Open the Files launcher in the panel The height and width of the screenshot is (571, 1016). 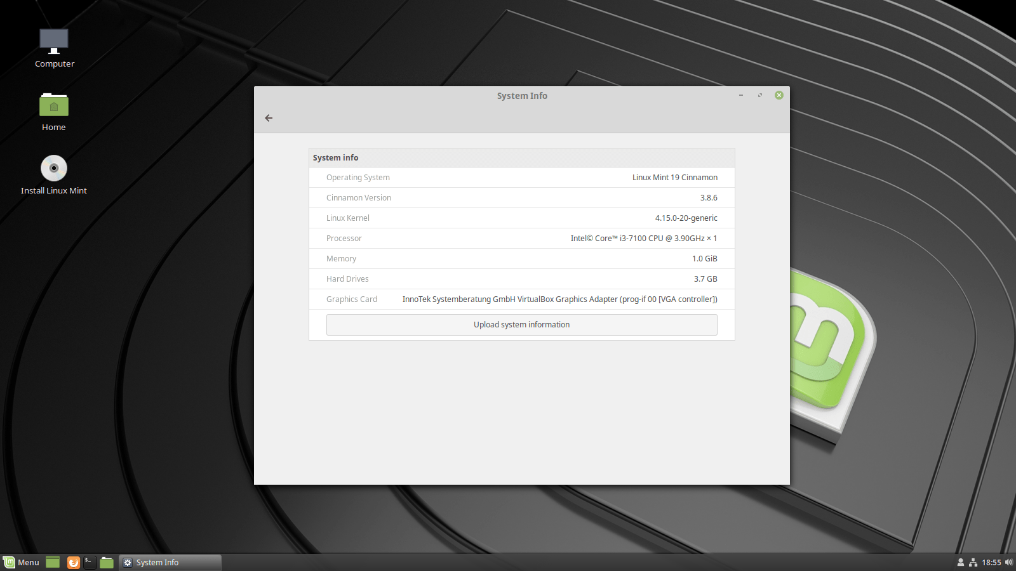[107, 562]
